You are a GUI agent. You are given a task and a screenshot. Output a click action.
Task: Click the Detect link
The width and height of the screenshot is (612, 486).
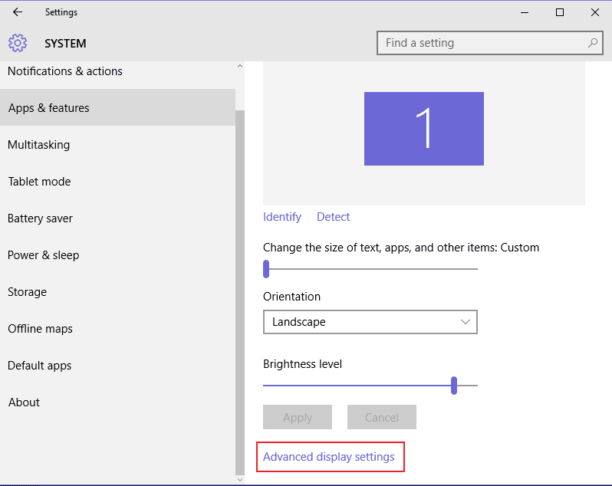[333, 217]
